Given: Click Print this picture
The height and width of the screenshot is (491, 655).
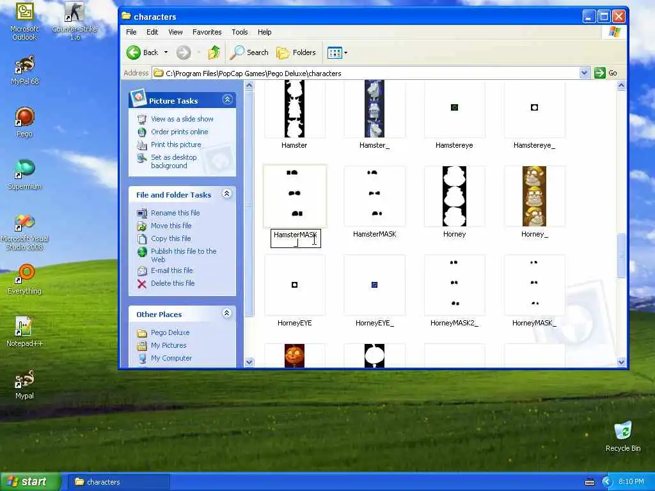Looking at the screenshot, I should (176, 144).
